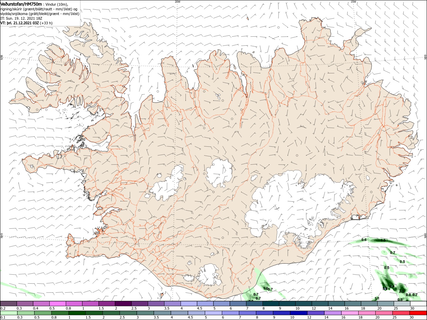The image size is (427, 320).
Task: Click the 0.2 label on the snow legend
Action: [2, 309]
